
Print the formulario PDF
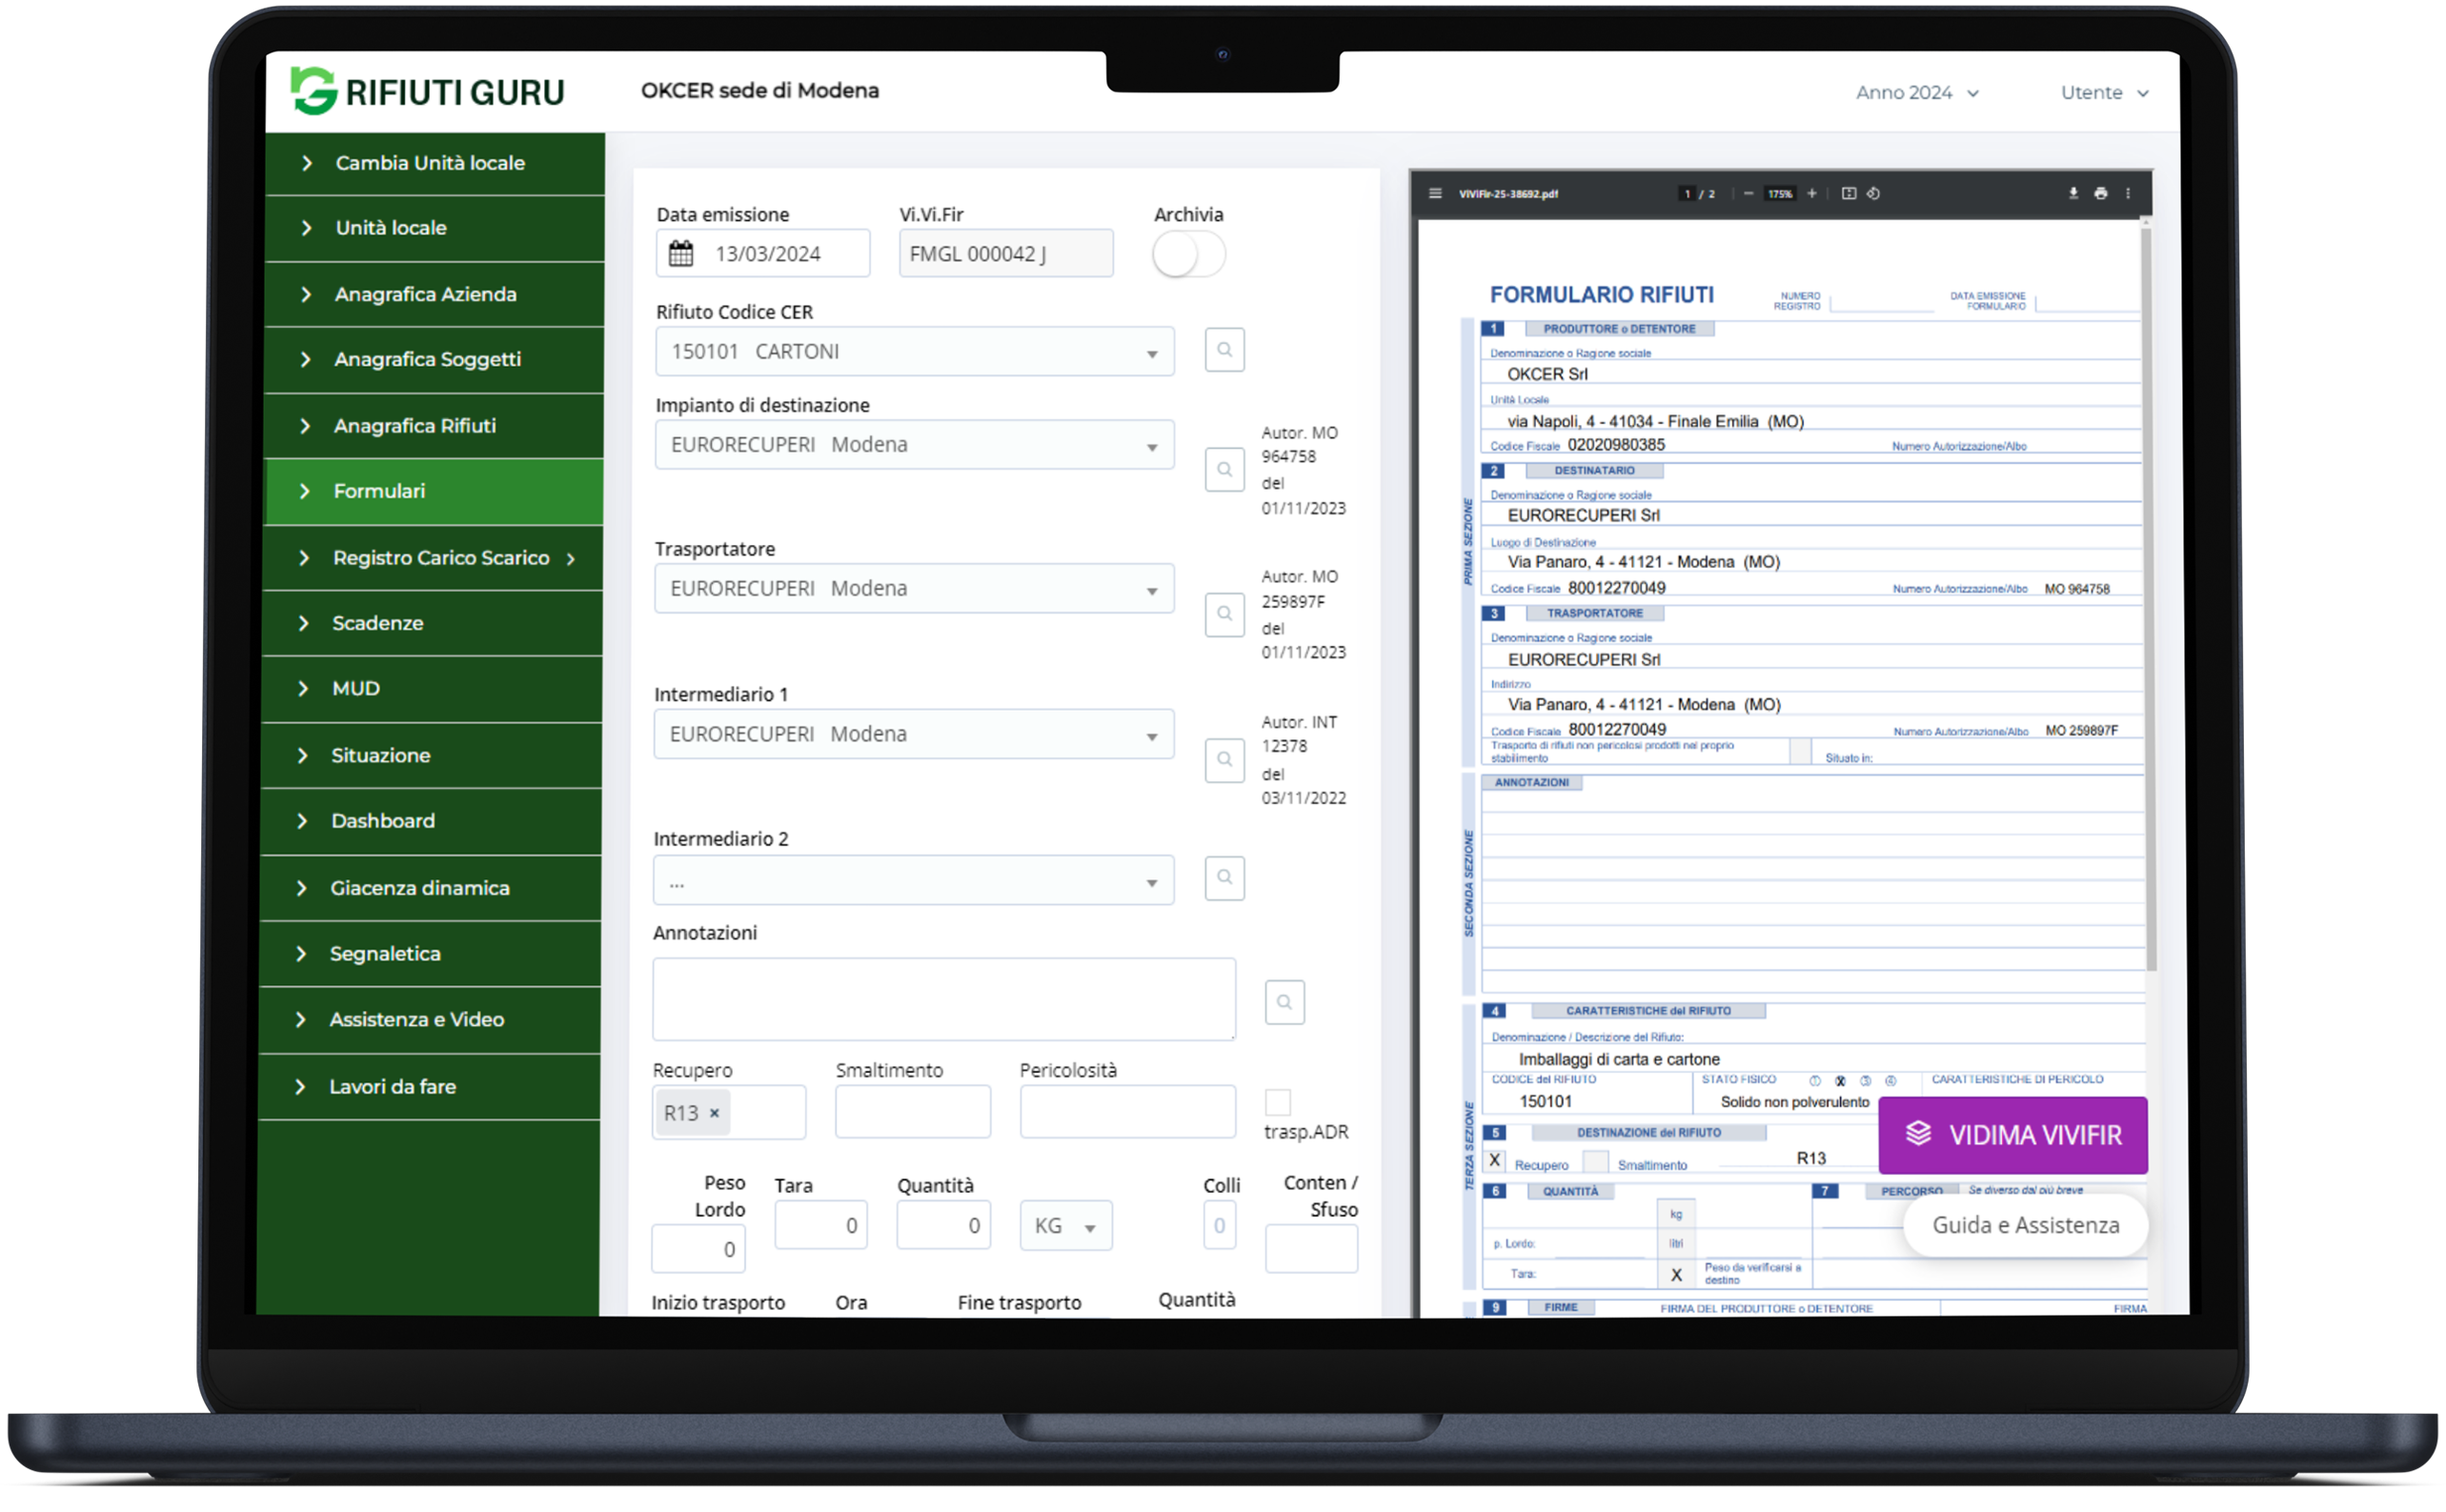click(x=2100, y=194)
